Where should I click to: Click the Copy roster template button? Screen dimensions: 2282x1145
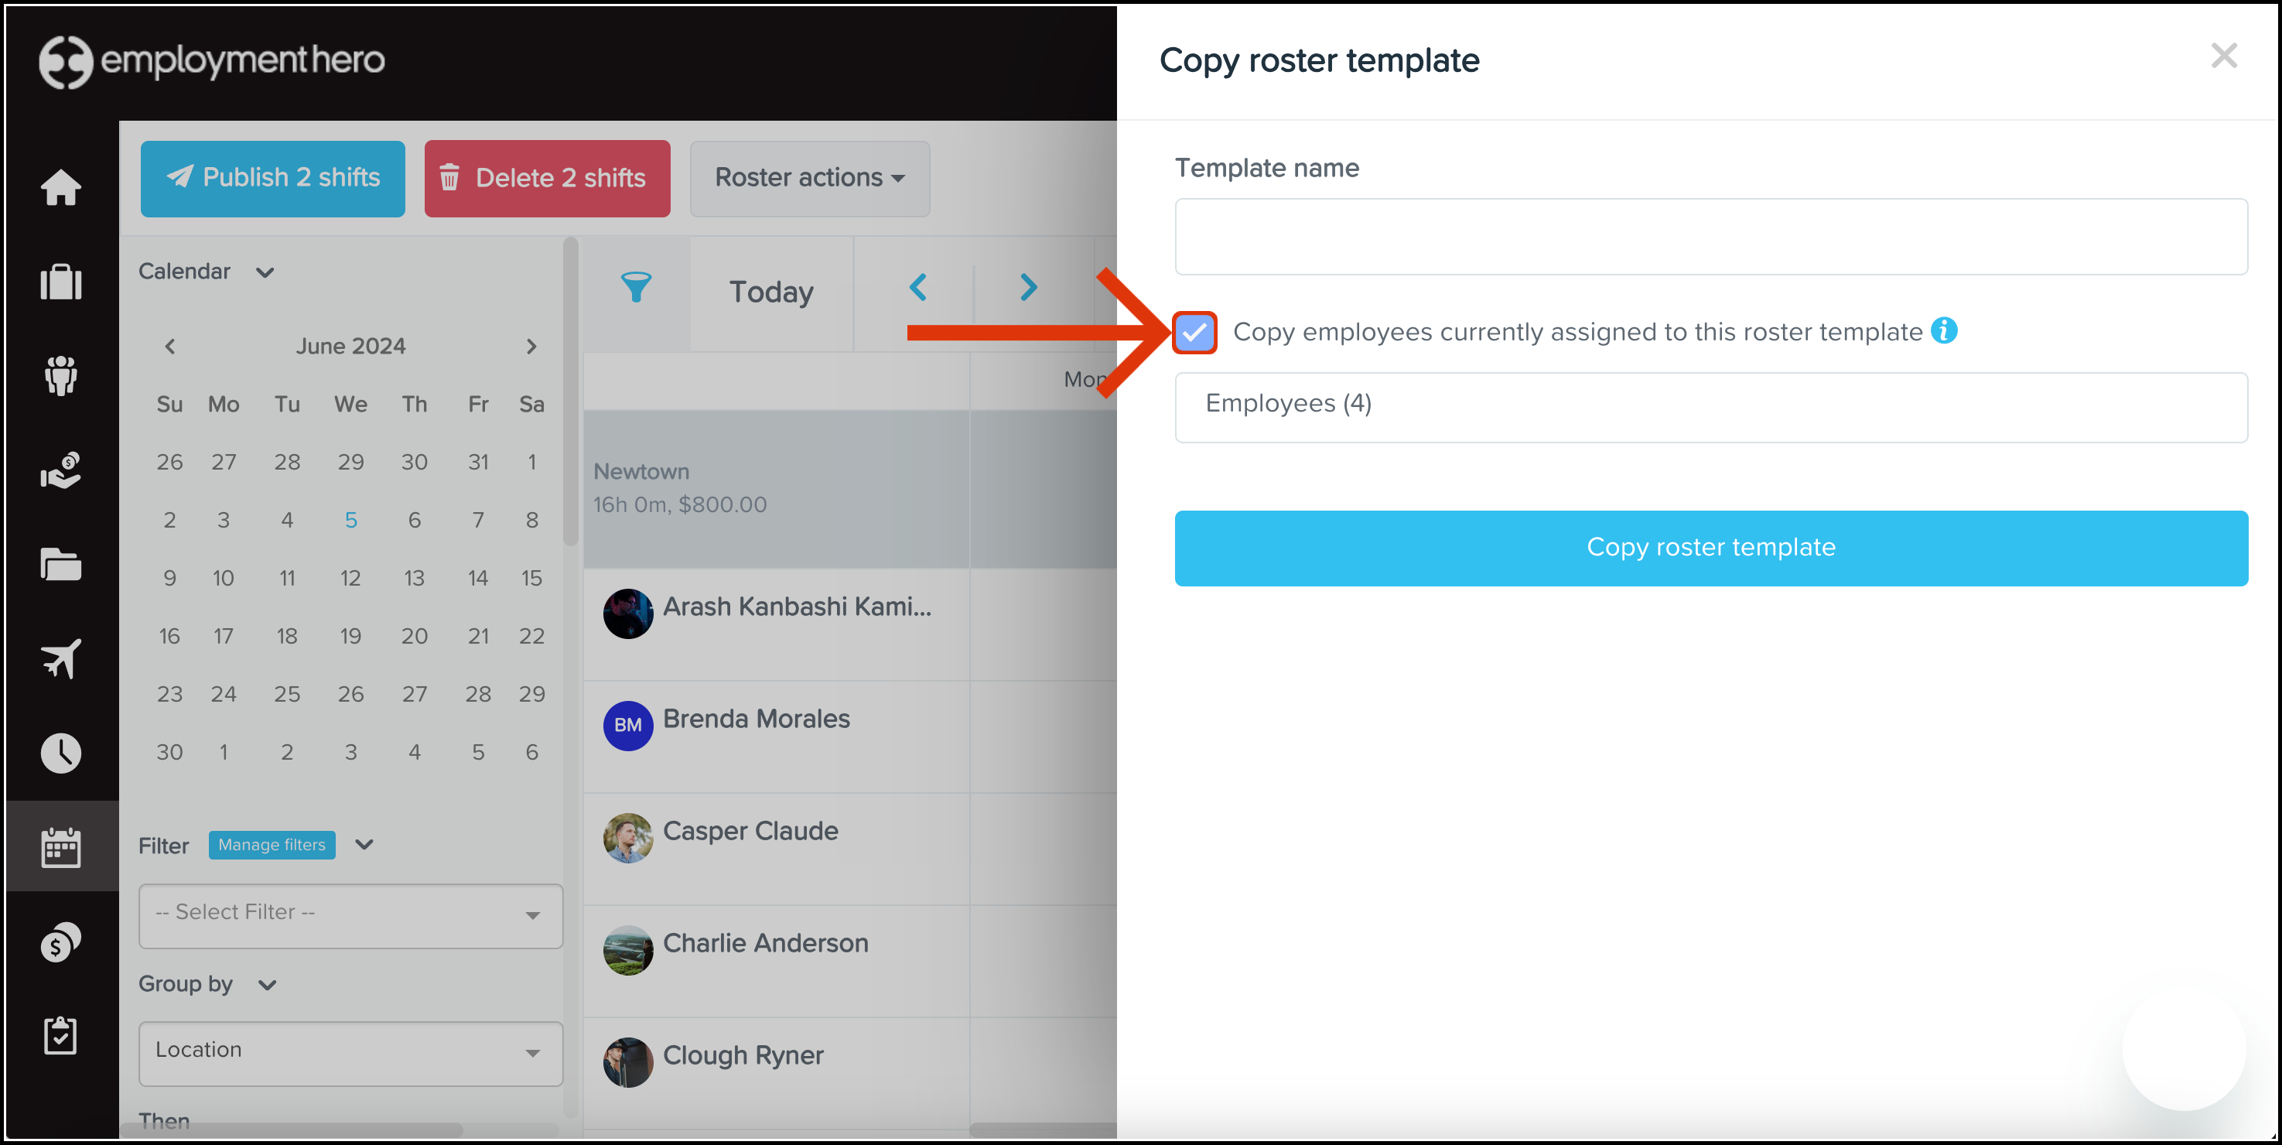(x=1710, y=548)
